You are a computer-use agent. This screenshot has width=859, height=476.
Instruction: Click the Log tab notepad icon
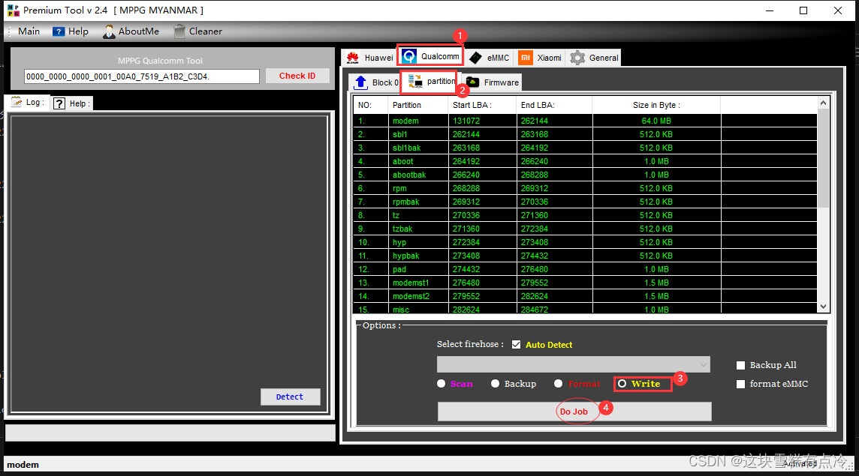[17, 102]
